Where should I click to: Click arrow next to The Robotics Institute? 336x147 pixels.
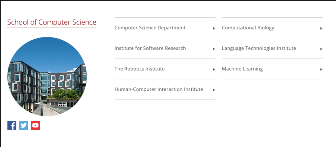point(214,69)
